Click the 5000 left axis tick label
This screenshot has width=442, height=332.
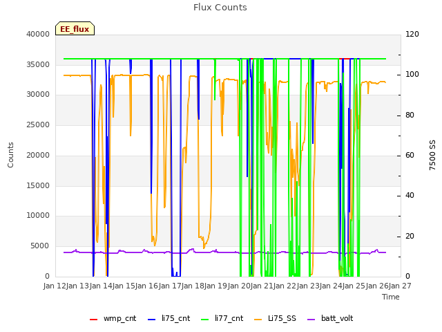tap(40, 246)
